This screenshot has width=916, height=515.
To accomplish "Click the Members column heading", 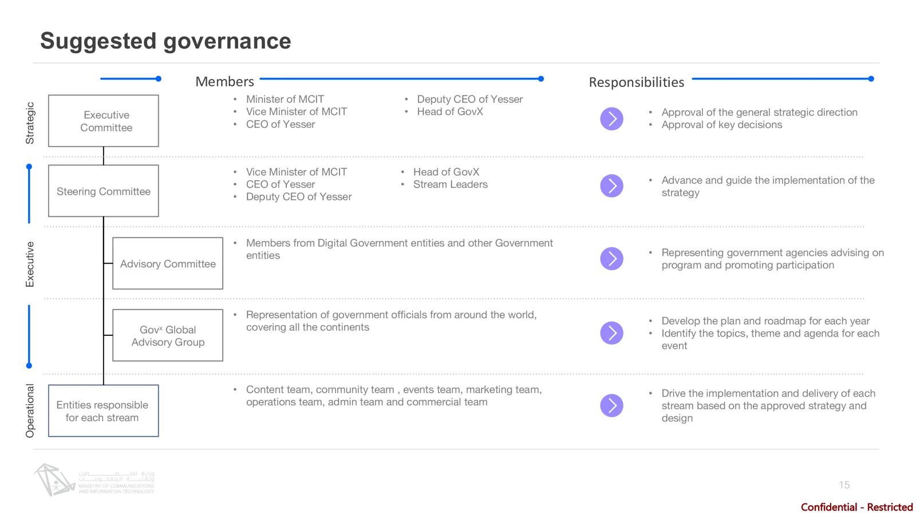I will point(224,81).
